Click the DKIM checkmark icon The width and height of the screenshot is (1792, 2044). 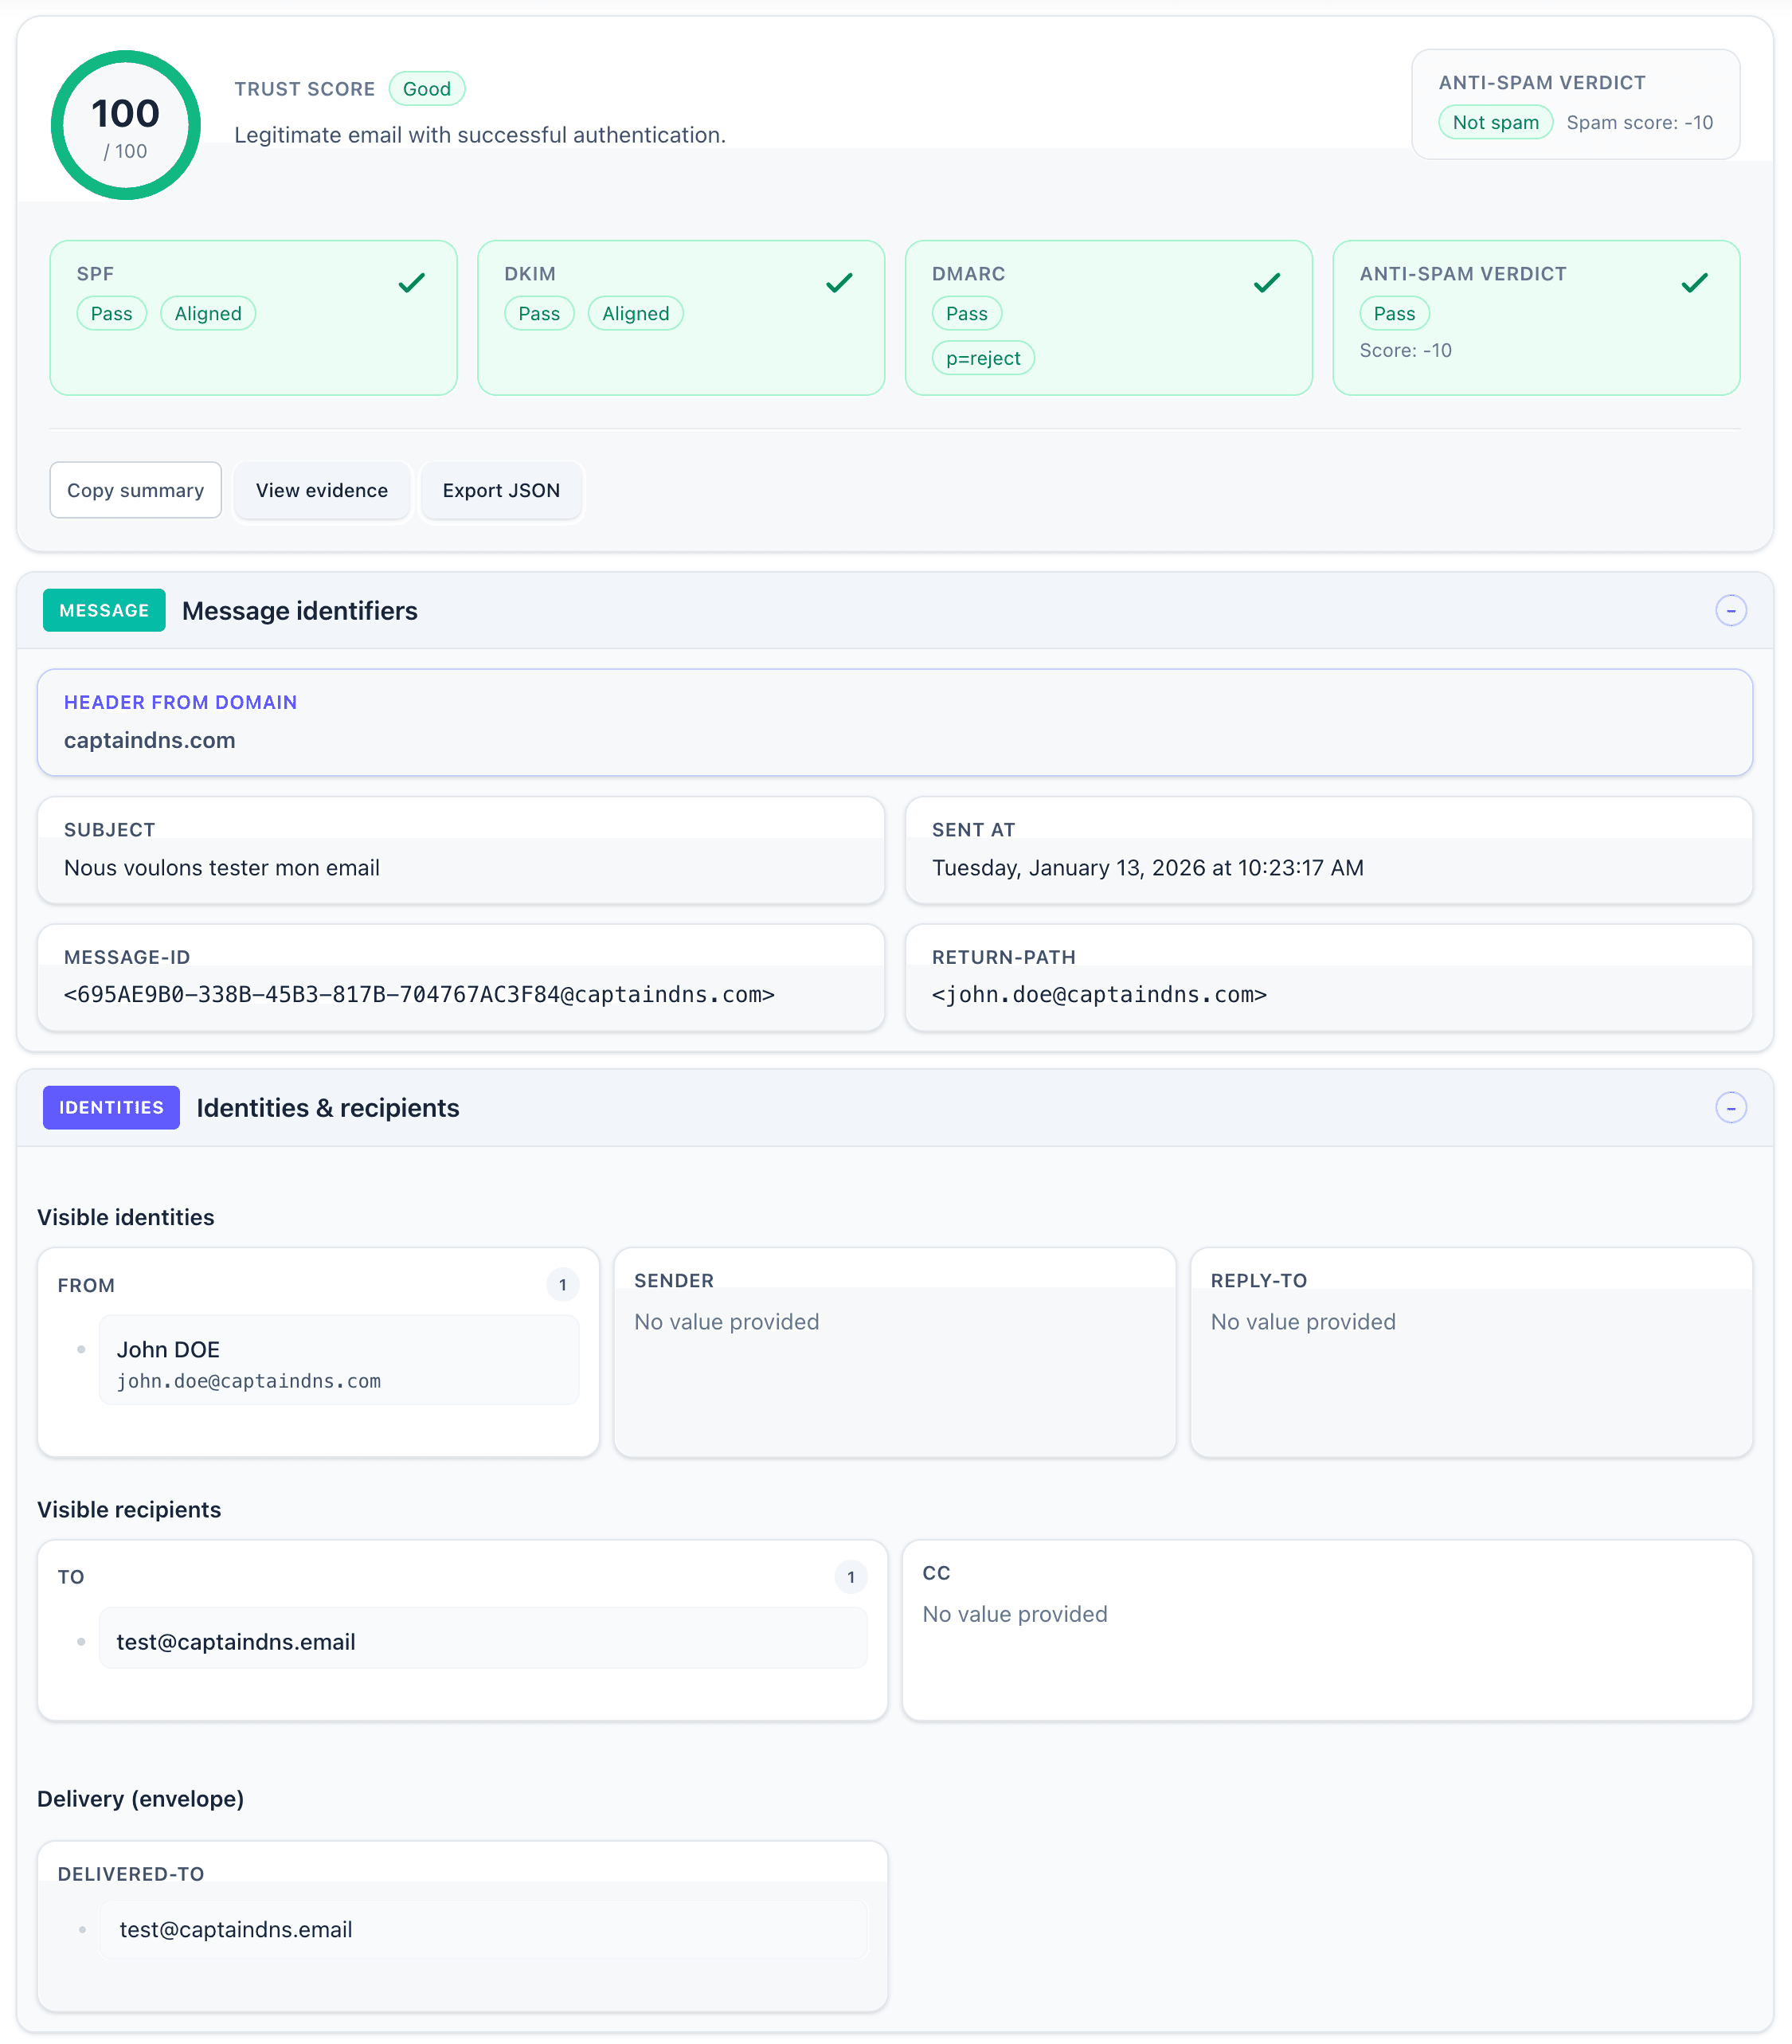click(x=839, y=283)
